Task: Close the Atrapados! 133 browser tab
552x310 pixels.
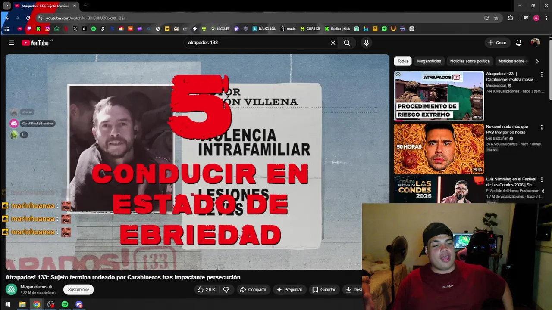Action: [x=74, y=6]
